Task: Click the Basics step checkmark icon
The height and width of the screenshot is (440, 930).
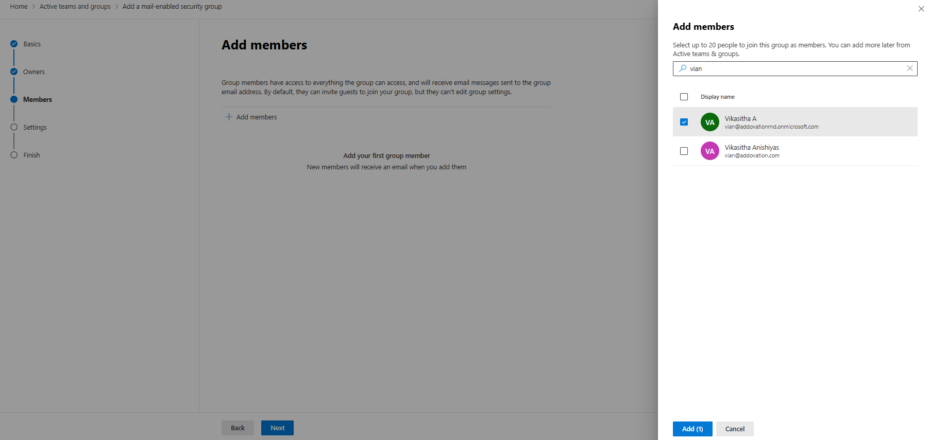Action: [x=14, y=44]
